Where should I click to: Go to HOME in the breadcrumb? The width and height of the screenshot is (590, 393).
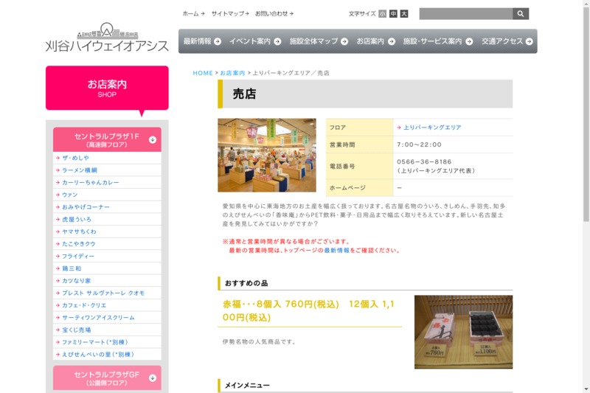(203, 73)
